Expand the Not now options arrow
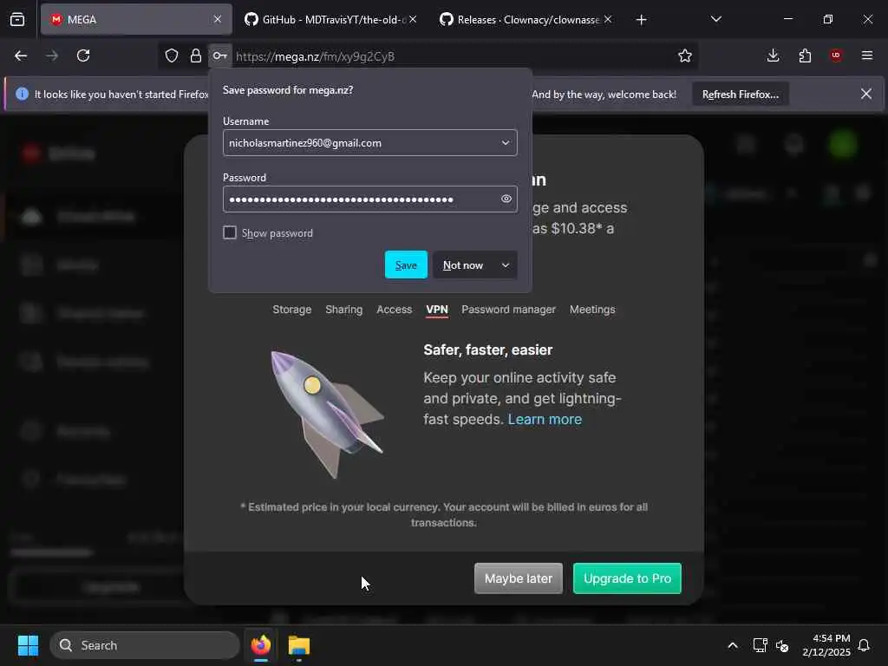This screenshot has height=666, width=888. (506, 265)
